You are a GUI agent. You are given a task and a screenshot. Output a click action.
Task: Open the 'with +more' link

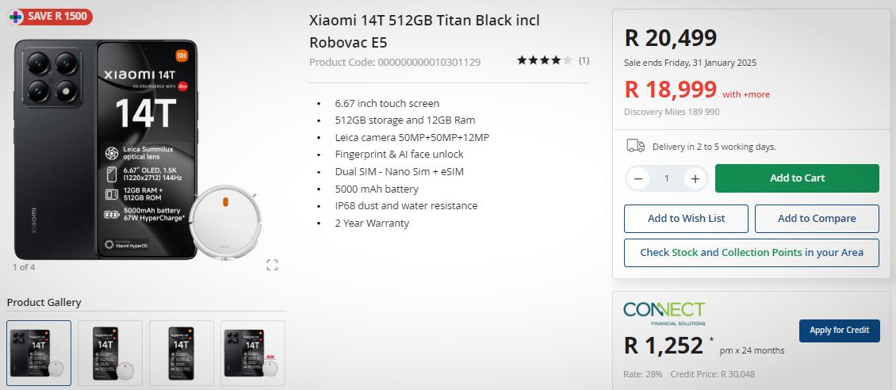pos(746,94)
